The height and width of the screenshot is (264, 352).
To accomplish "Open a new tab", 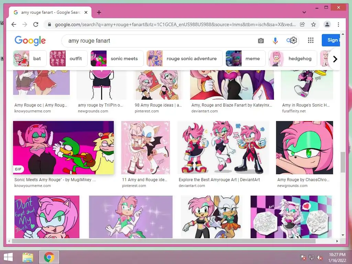I will 99,12.
